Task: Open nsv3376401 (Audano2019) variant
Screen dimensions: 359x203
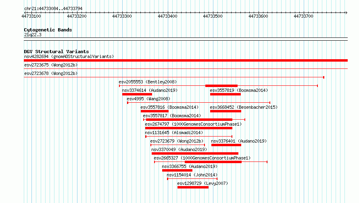Action: click(239, 141)
